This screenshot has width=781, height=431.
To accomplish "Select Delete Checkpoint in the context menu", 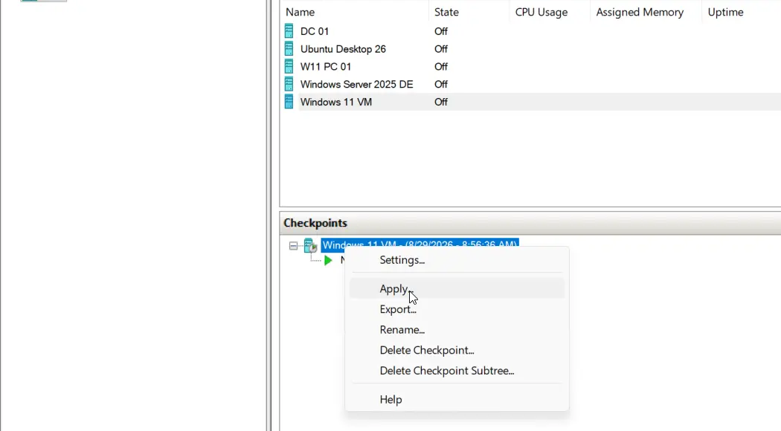I will (x=457, y=350).
